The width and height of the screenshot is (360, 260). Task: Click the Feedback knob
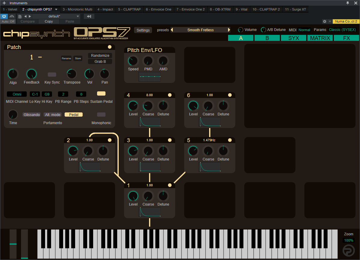tap(32, 74)
